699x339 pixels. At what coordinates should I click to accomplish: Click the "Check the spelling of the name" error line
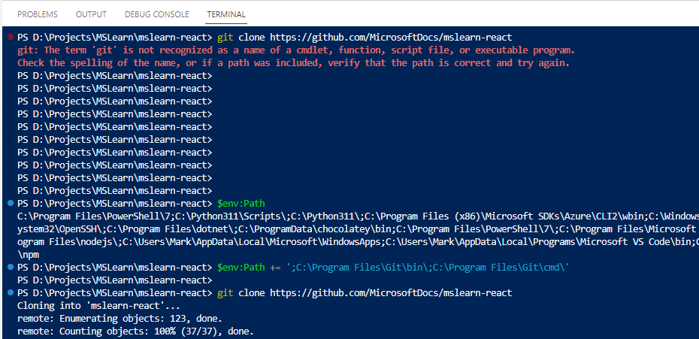coord(293,62)
